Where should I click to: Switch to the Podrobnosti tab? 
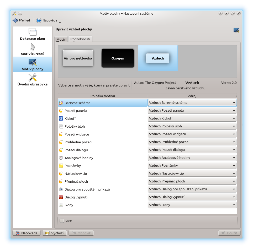tap(80, 39)
